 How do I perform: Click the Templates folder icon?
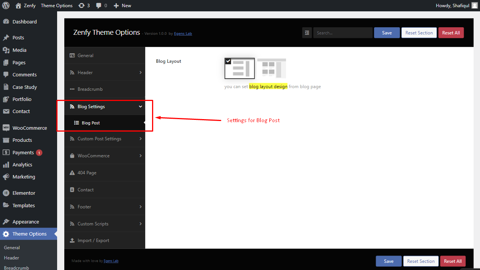pyautogui.click(x=6, y=205)
